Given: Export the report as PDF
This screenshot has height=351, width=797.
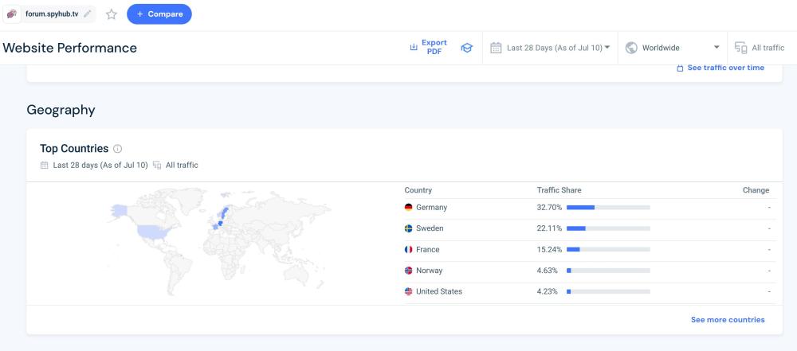Looking at the screenshot, I should tap(428, 48).
